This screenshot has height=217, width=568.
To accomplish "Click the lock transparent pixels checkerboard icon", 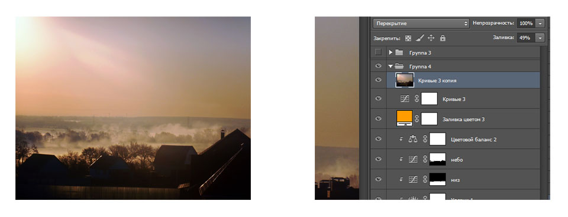I will point(408,38).
